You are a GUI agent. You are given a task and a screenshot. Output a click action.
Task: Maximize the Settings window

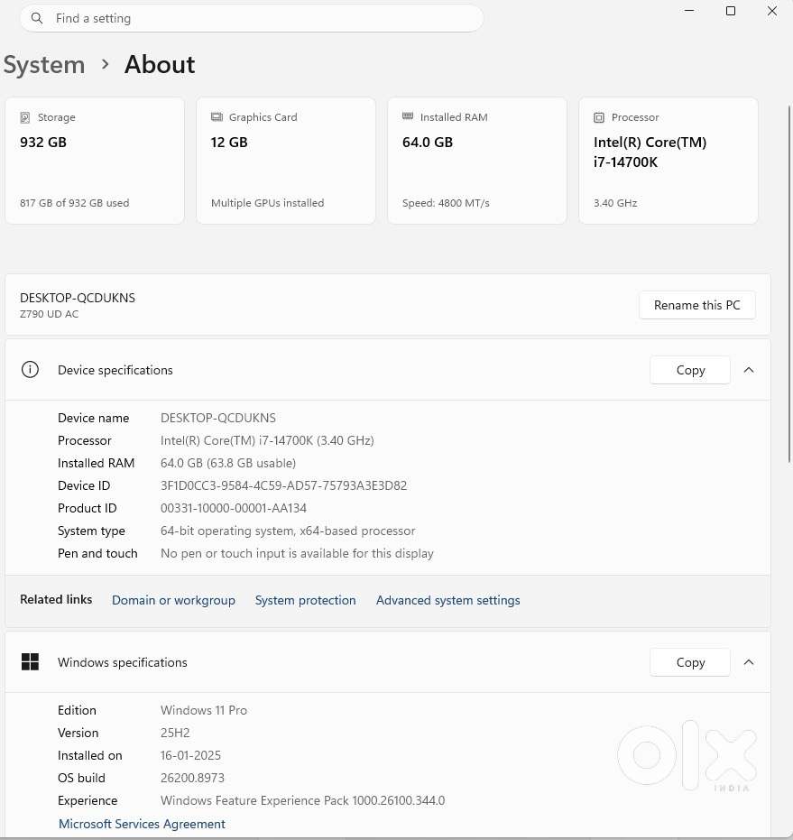coord(731,11)
